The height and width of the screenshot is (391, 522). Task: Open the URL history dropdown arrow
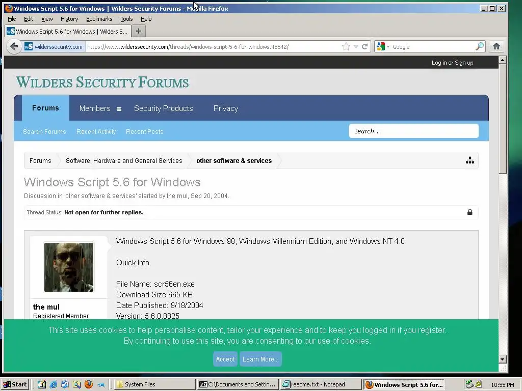[x=356, y=46]
